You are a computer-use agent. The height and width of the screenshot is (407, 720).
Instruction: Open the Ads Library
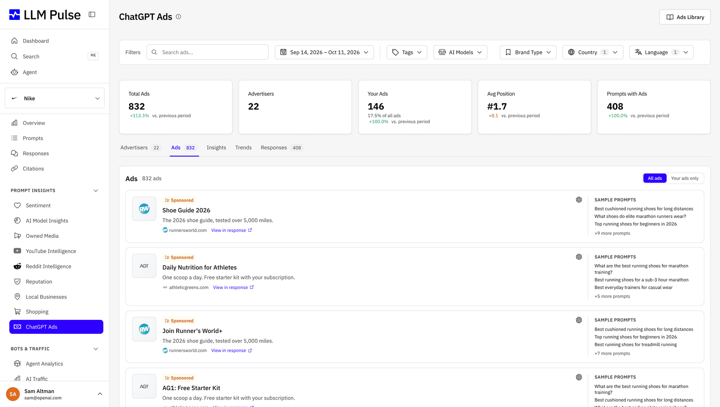[x=685, y=17]
